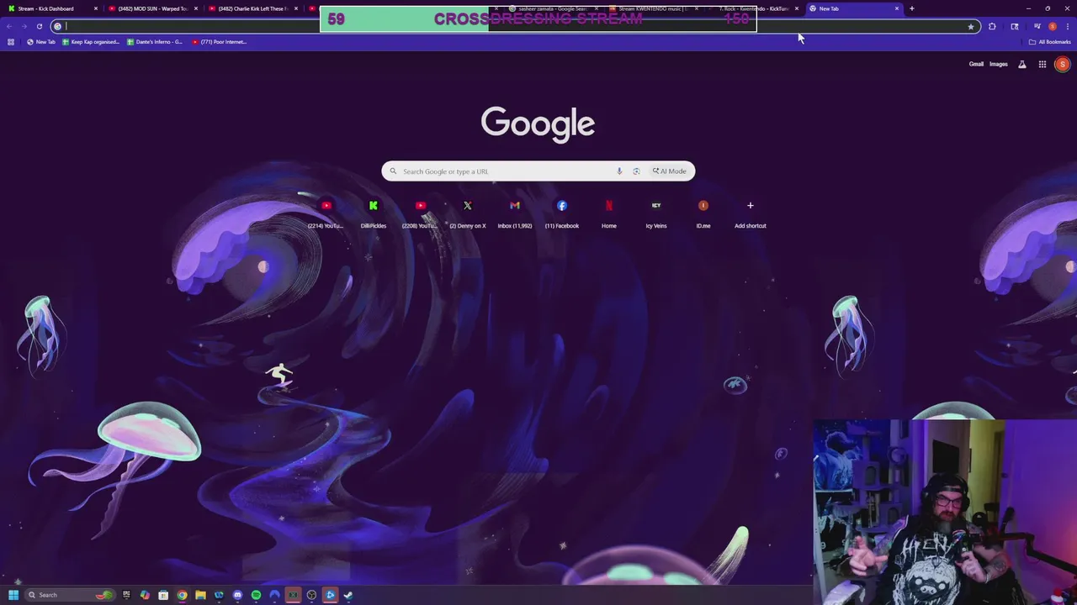Click the AI Mode button
The width and height of the screenshot is (1077, 605).
[670, 171]
